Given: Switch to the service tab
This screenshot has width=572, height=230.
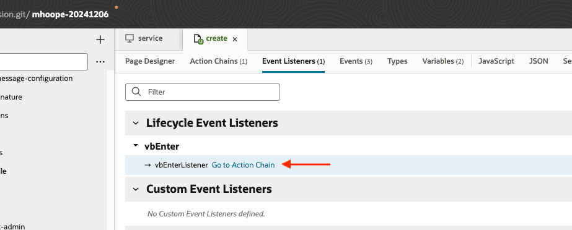Looking at the screenshot, I should (x=144, y=38).
